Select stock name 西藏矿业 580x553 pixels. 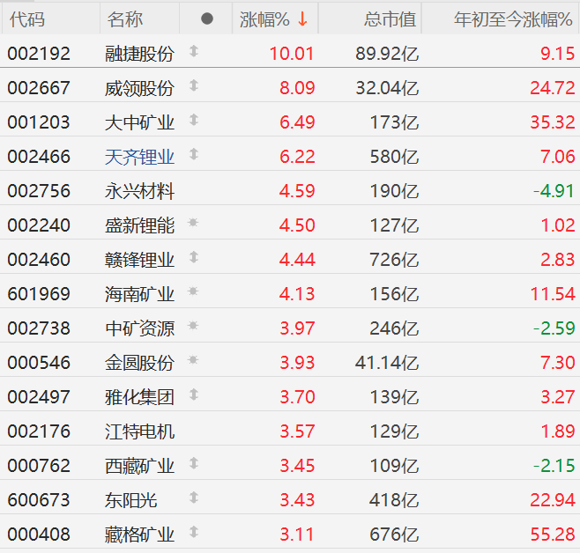pyautogui.click(x=139, y=466)
